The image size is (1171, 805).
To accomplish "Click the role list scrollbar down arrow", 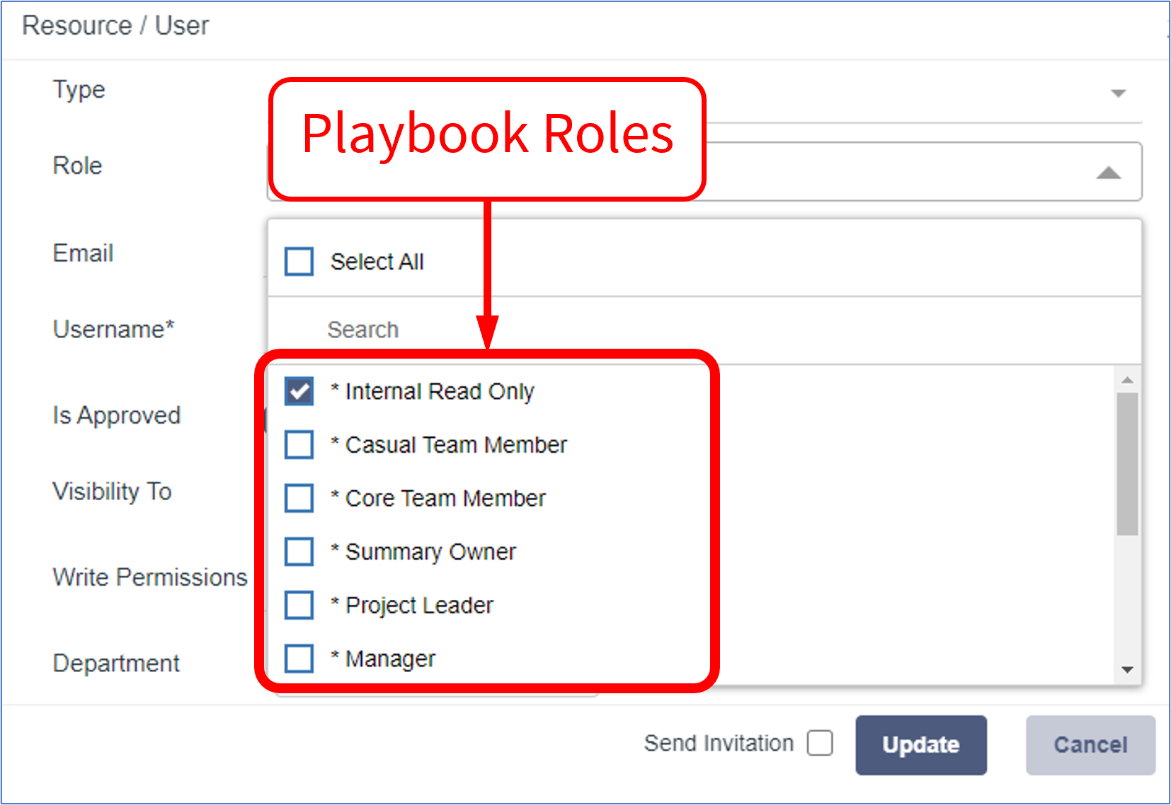I will pos(1127,669).
